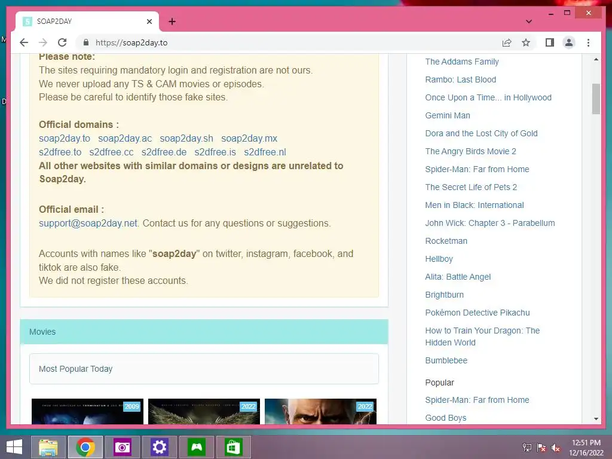
Task: Open the s2dfree.is domain link
Action: [215, 152]
